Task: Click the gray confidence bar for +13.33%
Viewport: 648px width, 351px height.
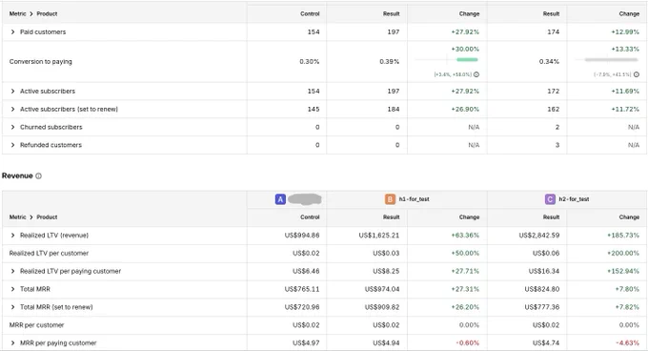Action: [x=611, y=60]
